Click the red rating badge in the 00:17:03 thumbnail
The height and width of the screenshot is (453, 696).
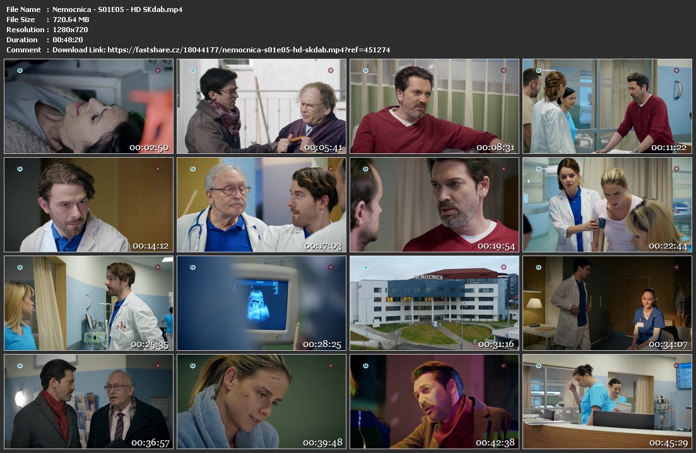[x=330, y=169]
